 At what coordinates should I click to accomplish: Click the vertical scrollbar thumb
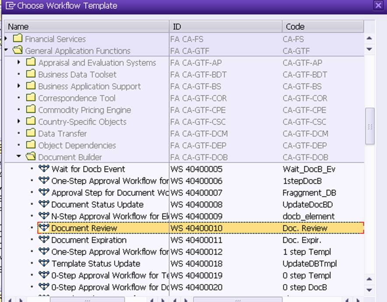pos(370,126)
